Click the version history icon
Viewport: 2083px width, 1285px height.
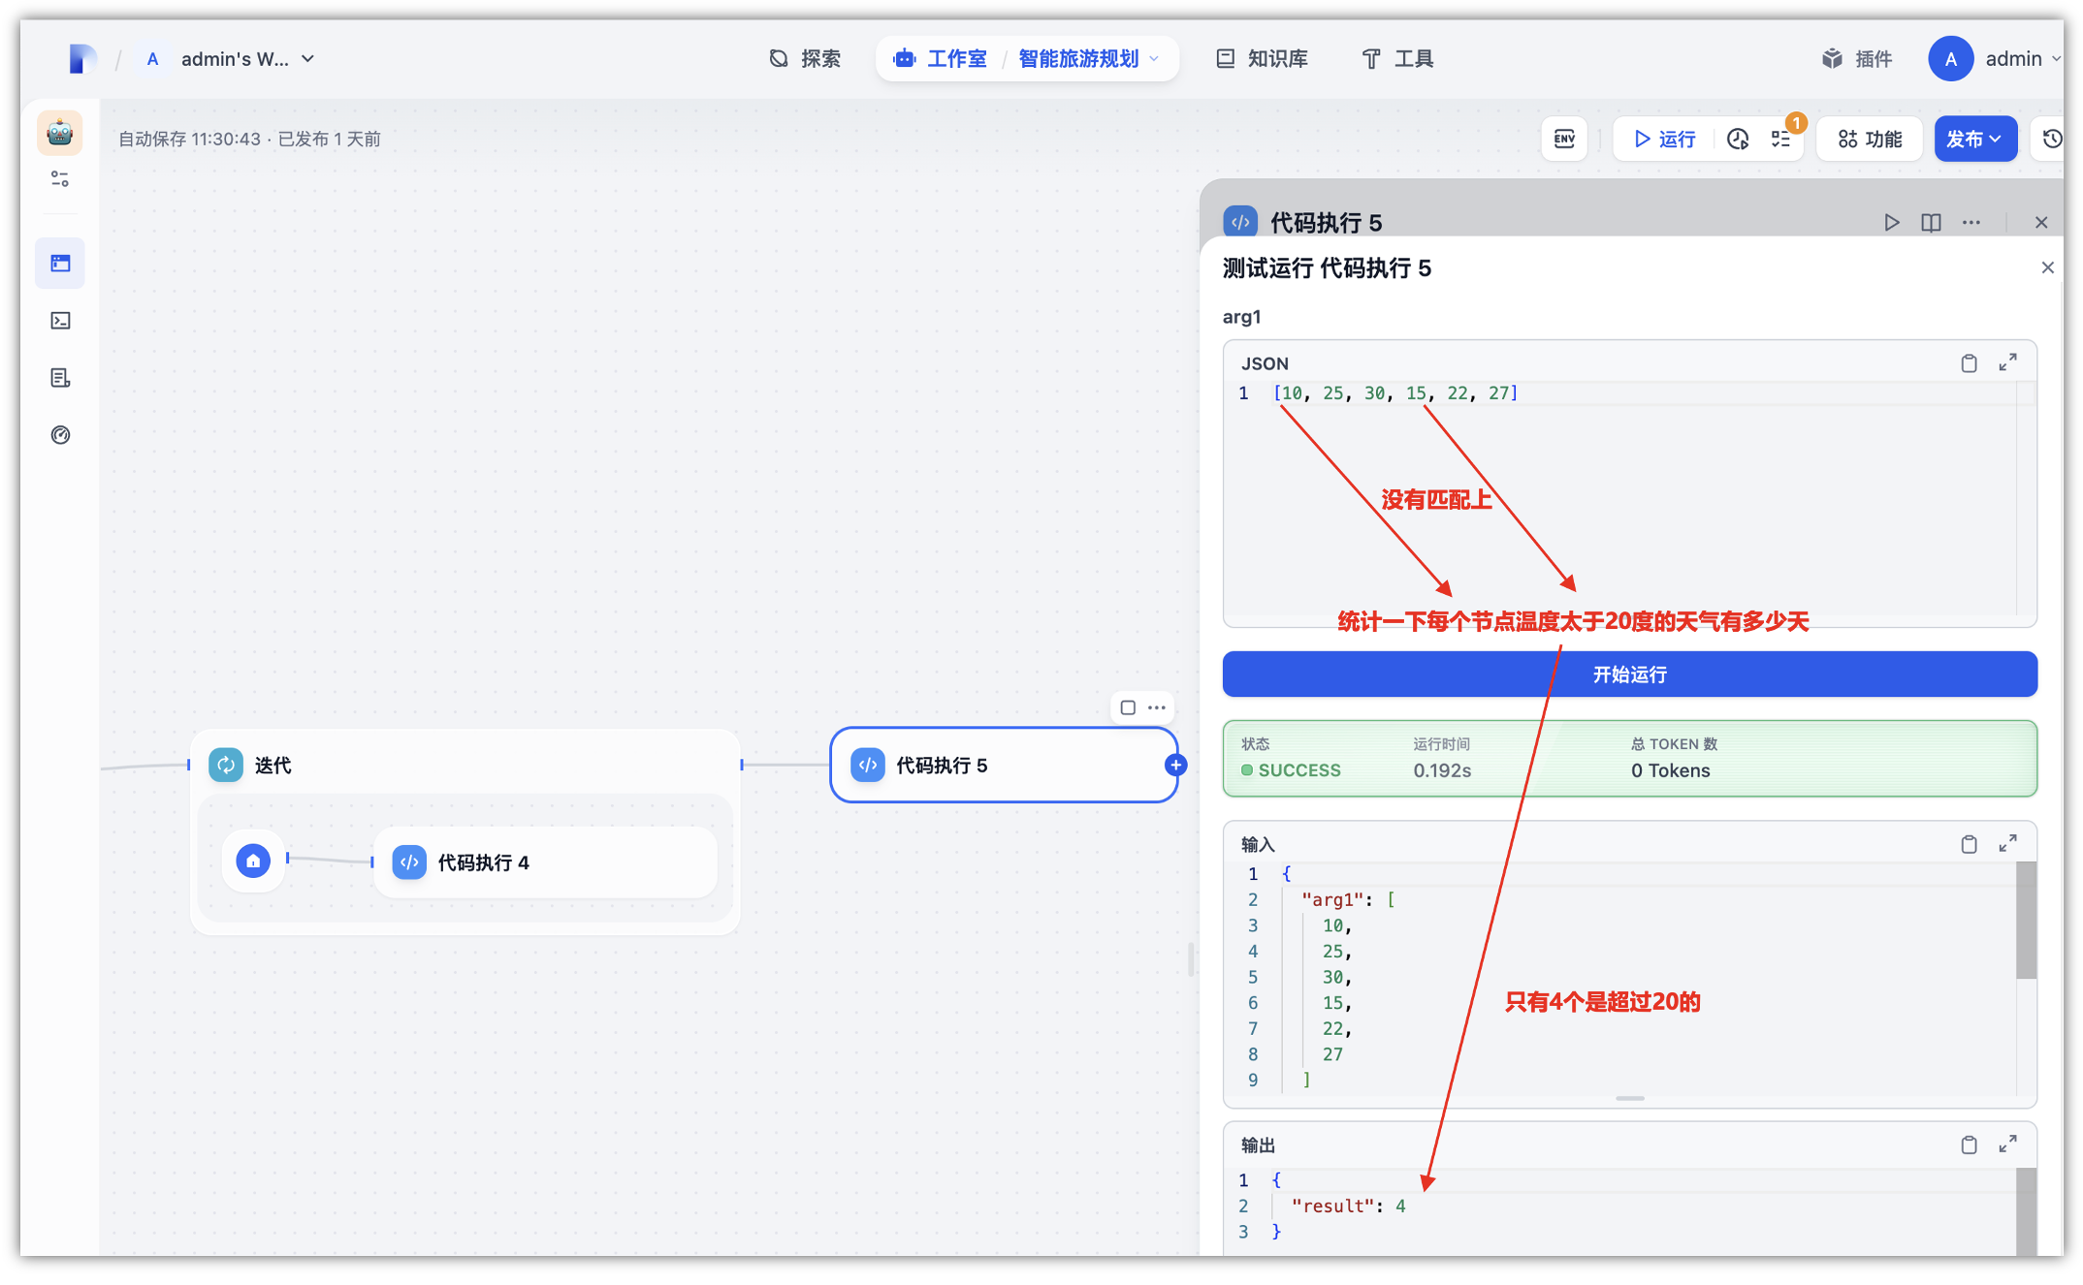click(x=2052, y=140)
